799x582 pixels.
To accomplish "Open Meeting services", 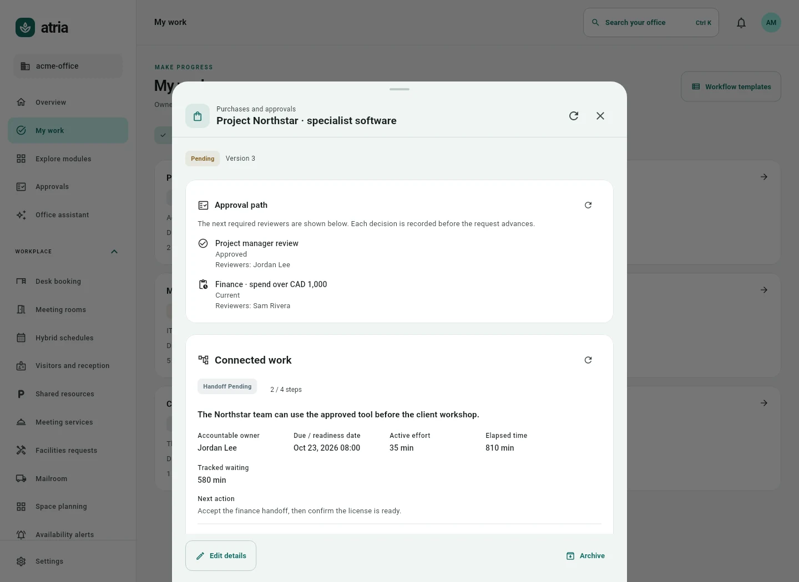I will (x=68, y=422).
